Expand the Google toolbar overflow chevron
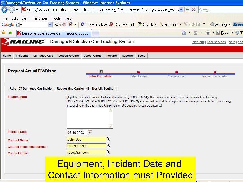 click(204, 24)
